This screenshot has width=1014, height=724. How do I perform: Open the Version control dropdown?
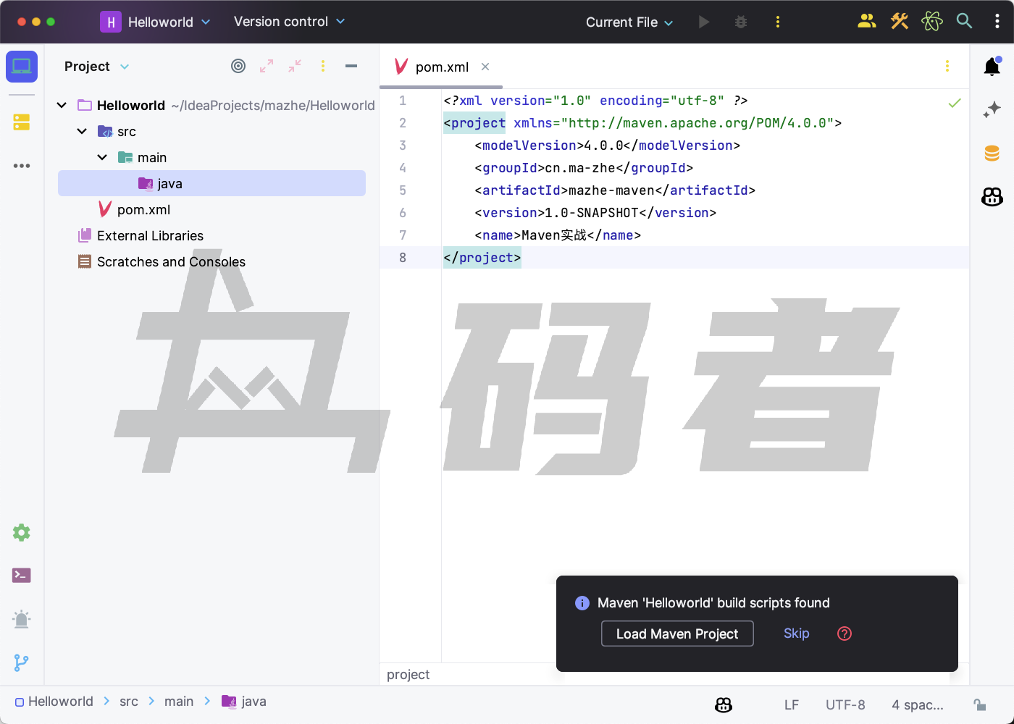point(289,22)
